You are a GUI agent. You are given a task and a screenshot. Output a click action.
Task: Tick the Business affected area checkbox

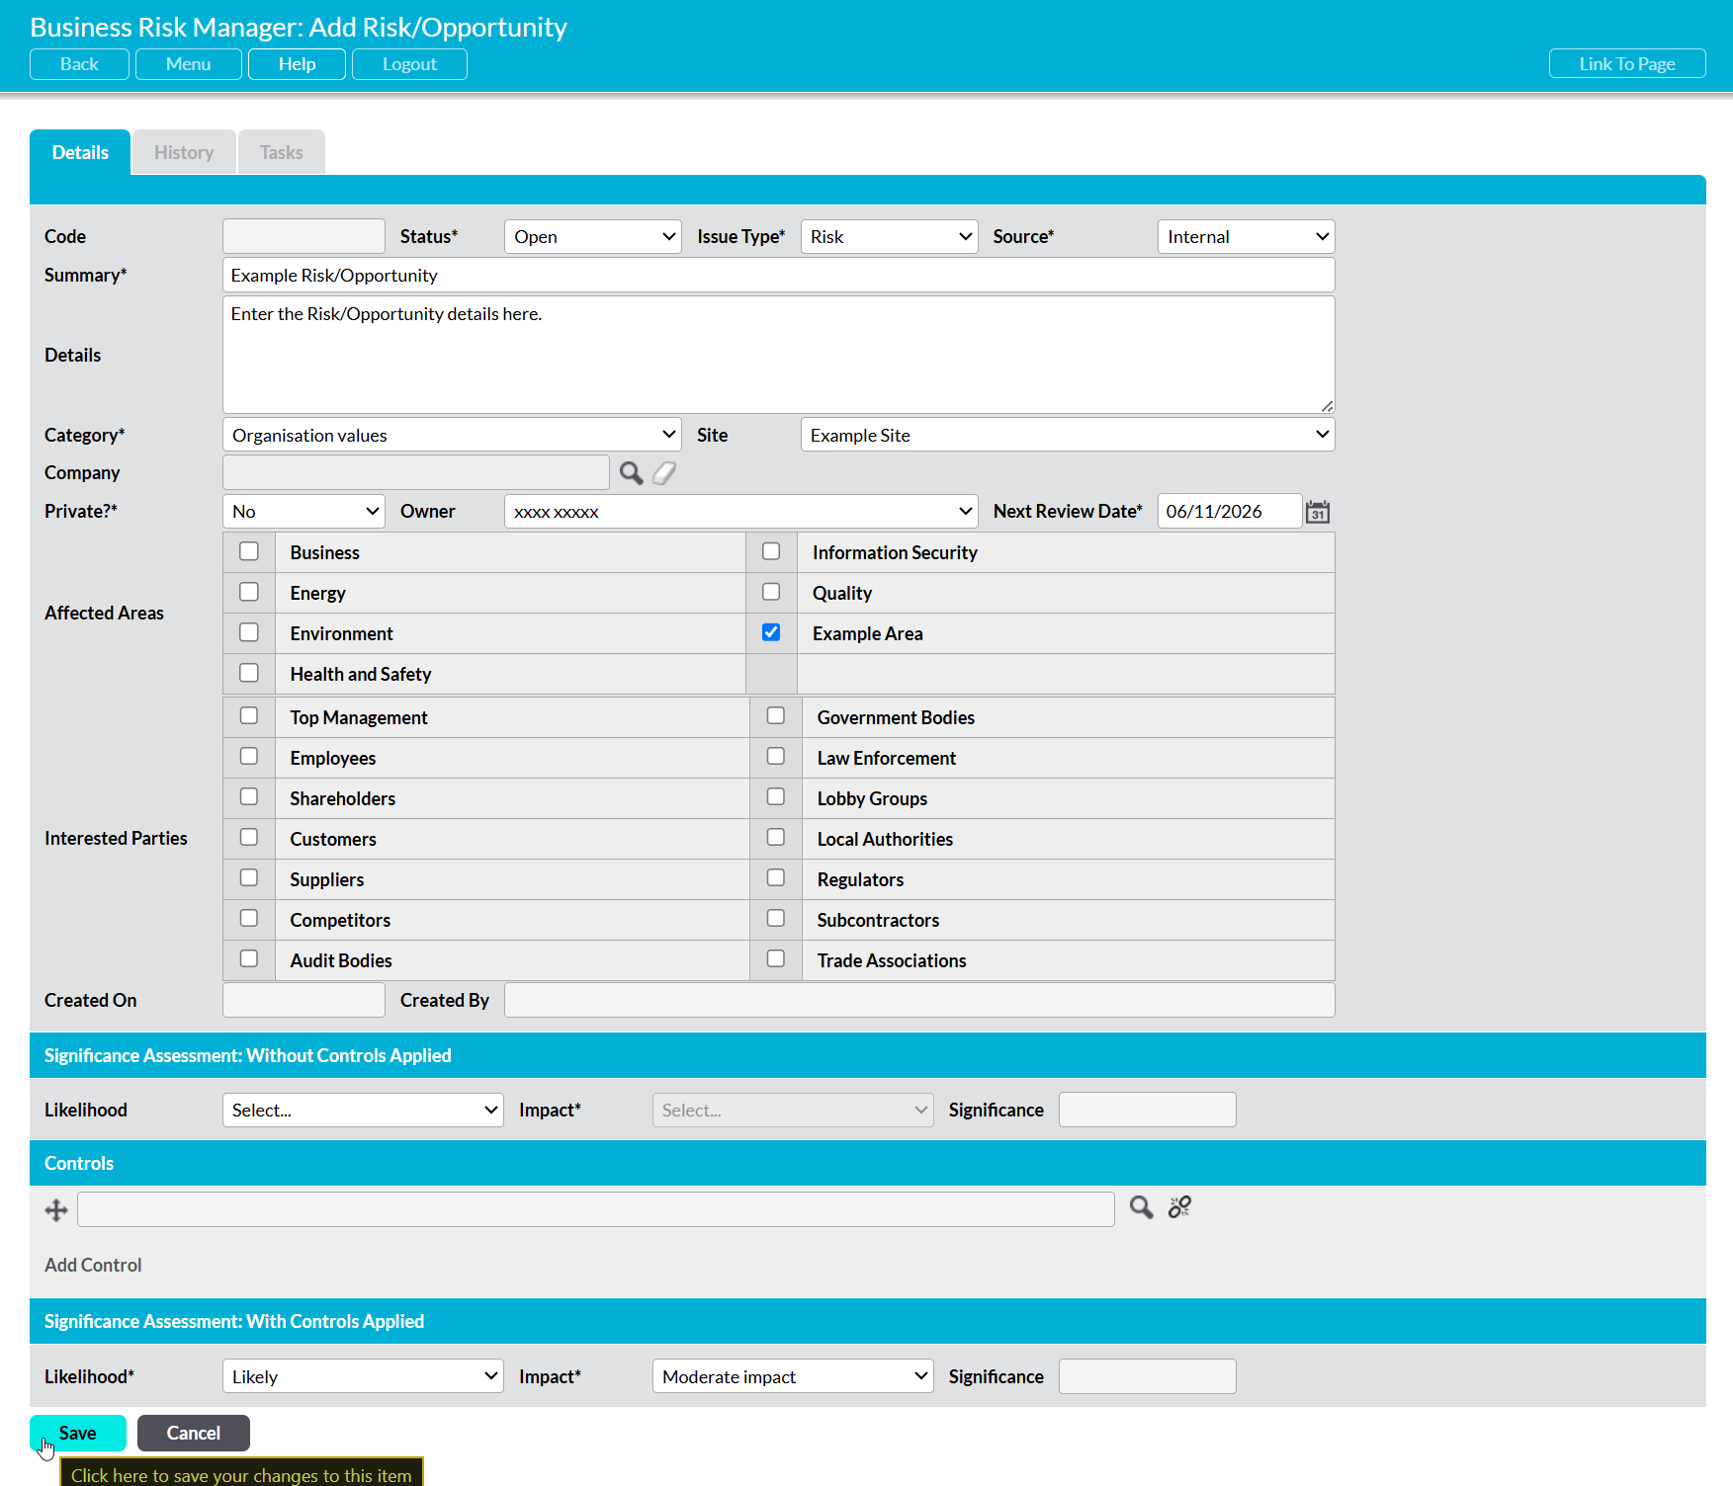pos(249,551)
